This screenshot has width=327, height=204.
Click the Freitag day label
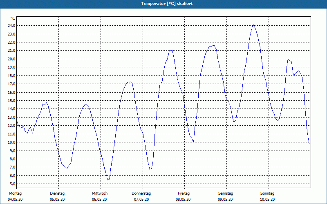(184, 193)
